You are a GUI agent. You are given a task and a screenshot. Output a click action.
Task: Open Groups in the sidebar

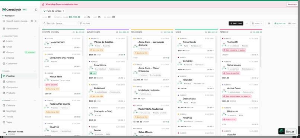(10, 52)
